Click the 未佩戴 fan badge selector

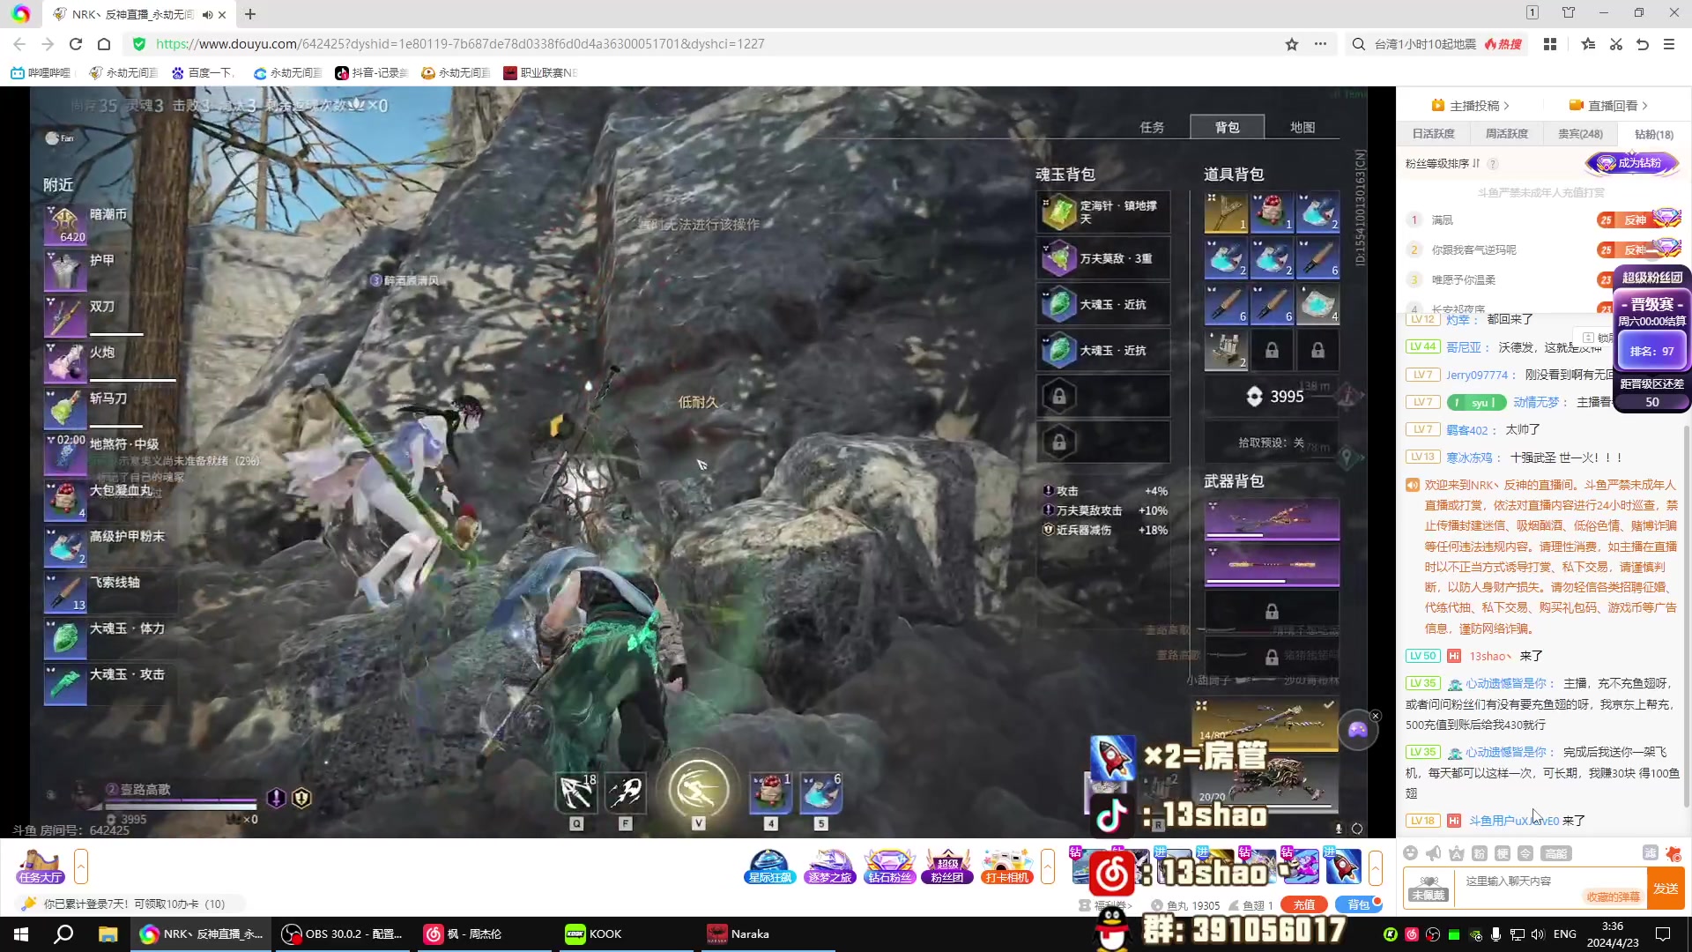(x=1429, y=889)
